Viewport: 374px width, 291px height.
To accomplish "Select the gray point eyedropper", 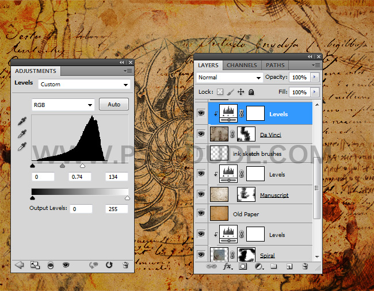I will point(22,134).
